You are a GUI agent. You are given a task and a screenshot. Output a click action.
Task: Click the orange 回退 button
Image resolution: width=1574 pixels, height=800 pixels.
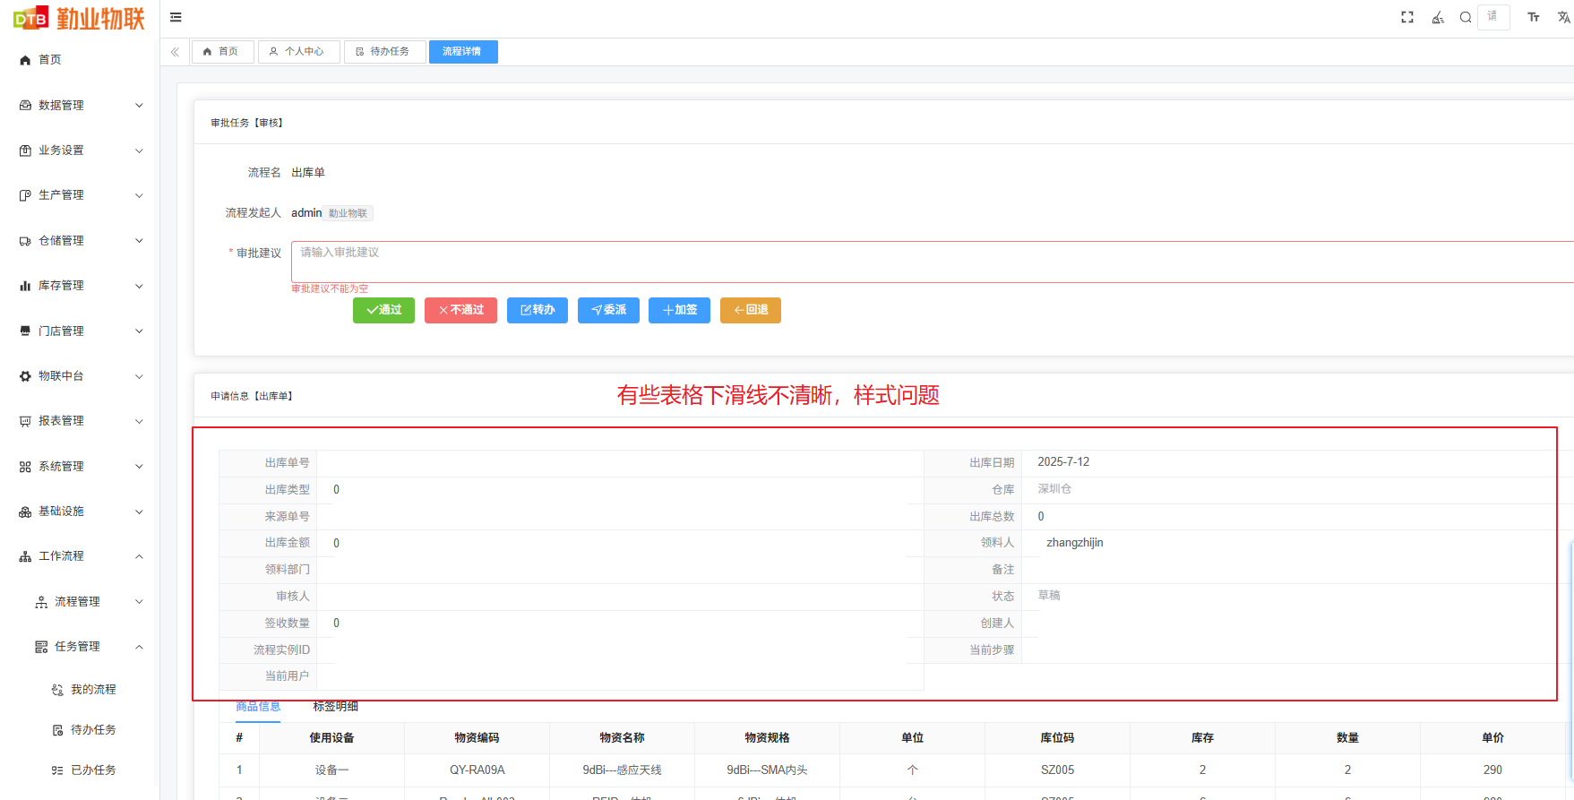pos(750,310)
